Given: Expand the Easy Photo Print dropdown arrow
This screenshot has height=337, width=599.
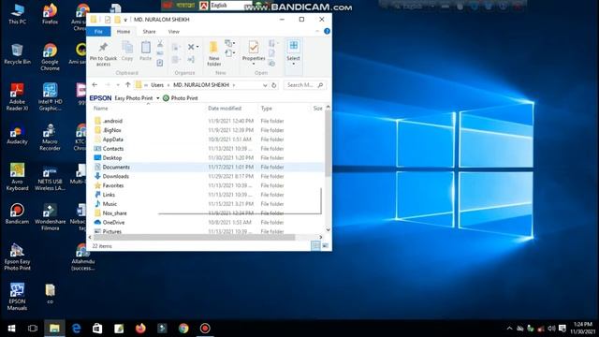Looking at the screenshot, I should (x=158, y=98).
